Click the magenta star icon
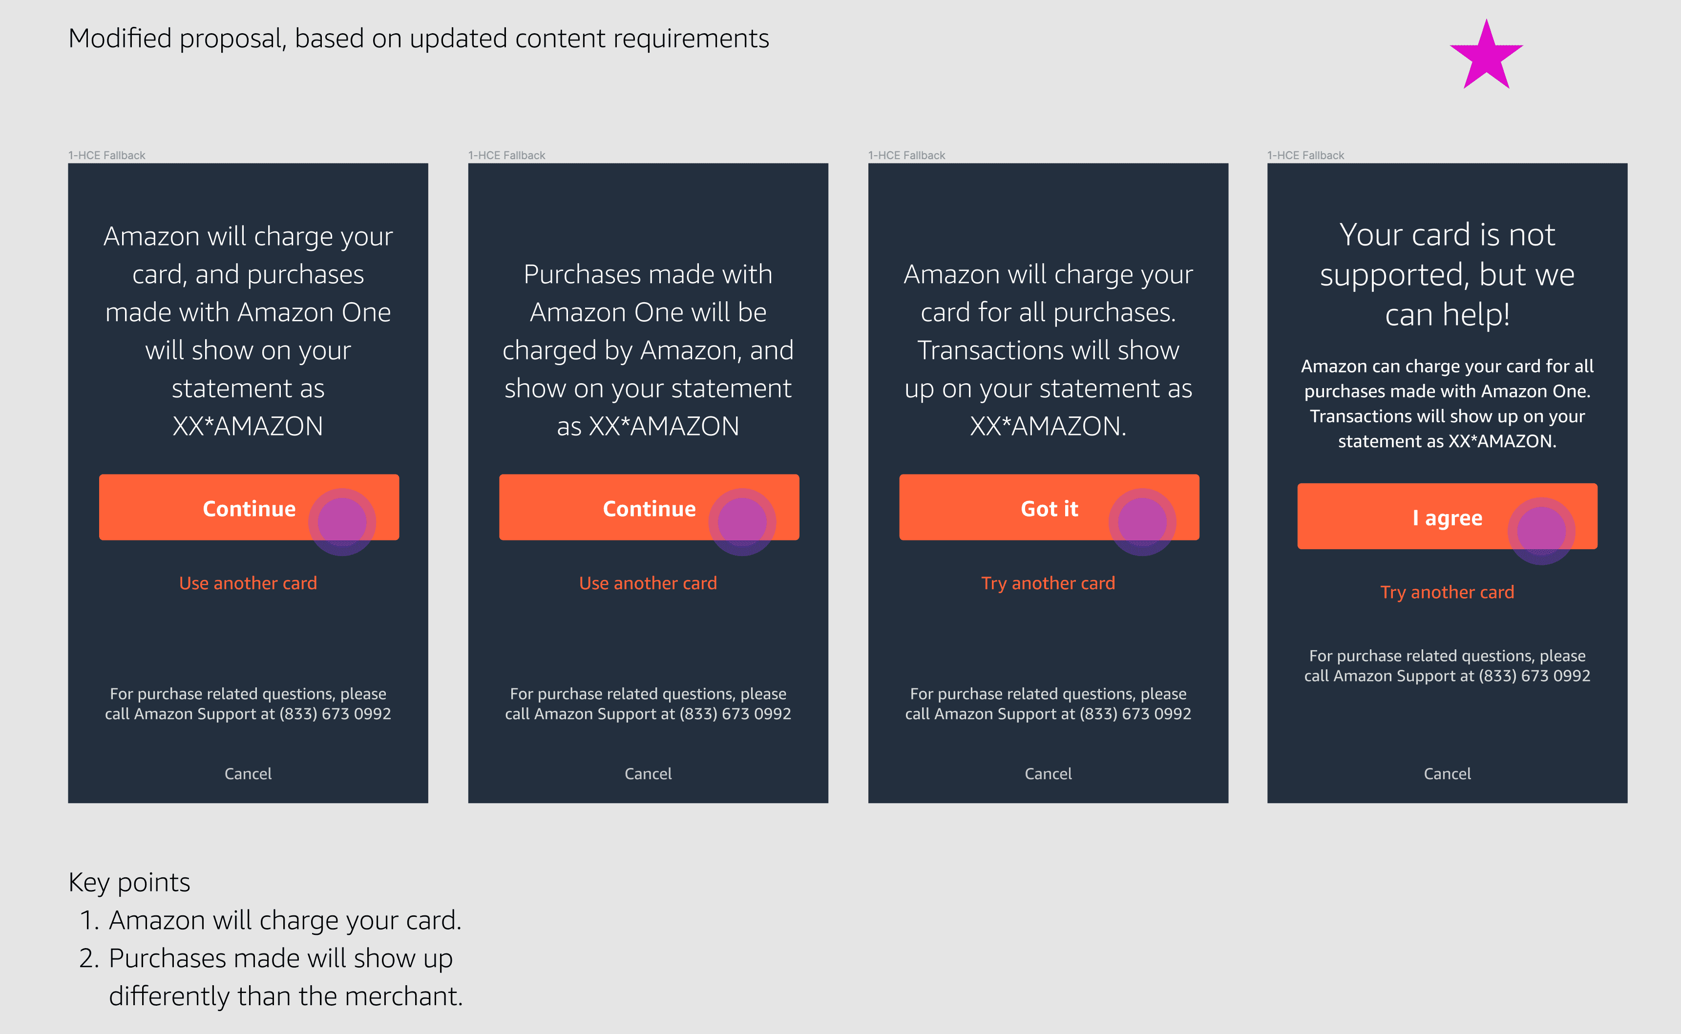 point(1486,57)
